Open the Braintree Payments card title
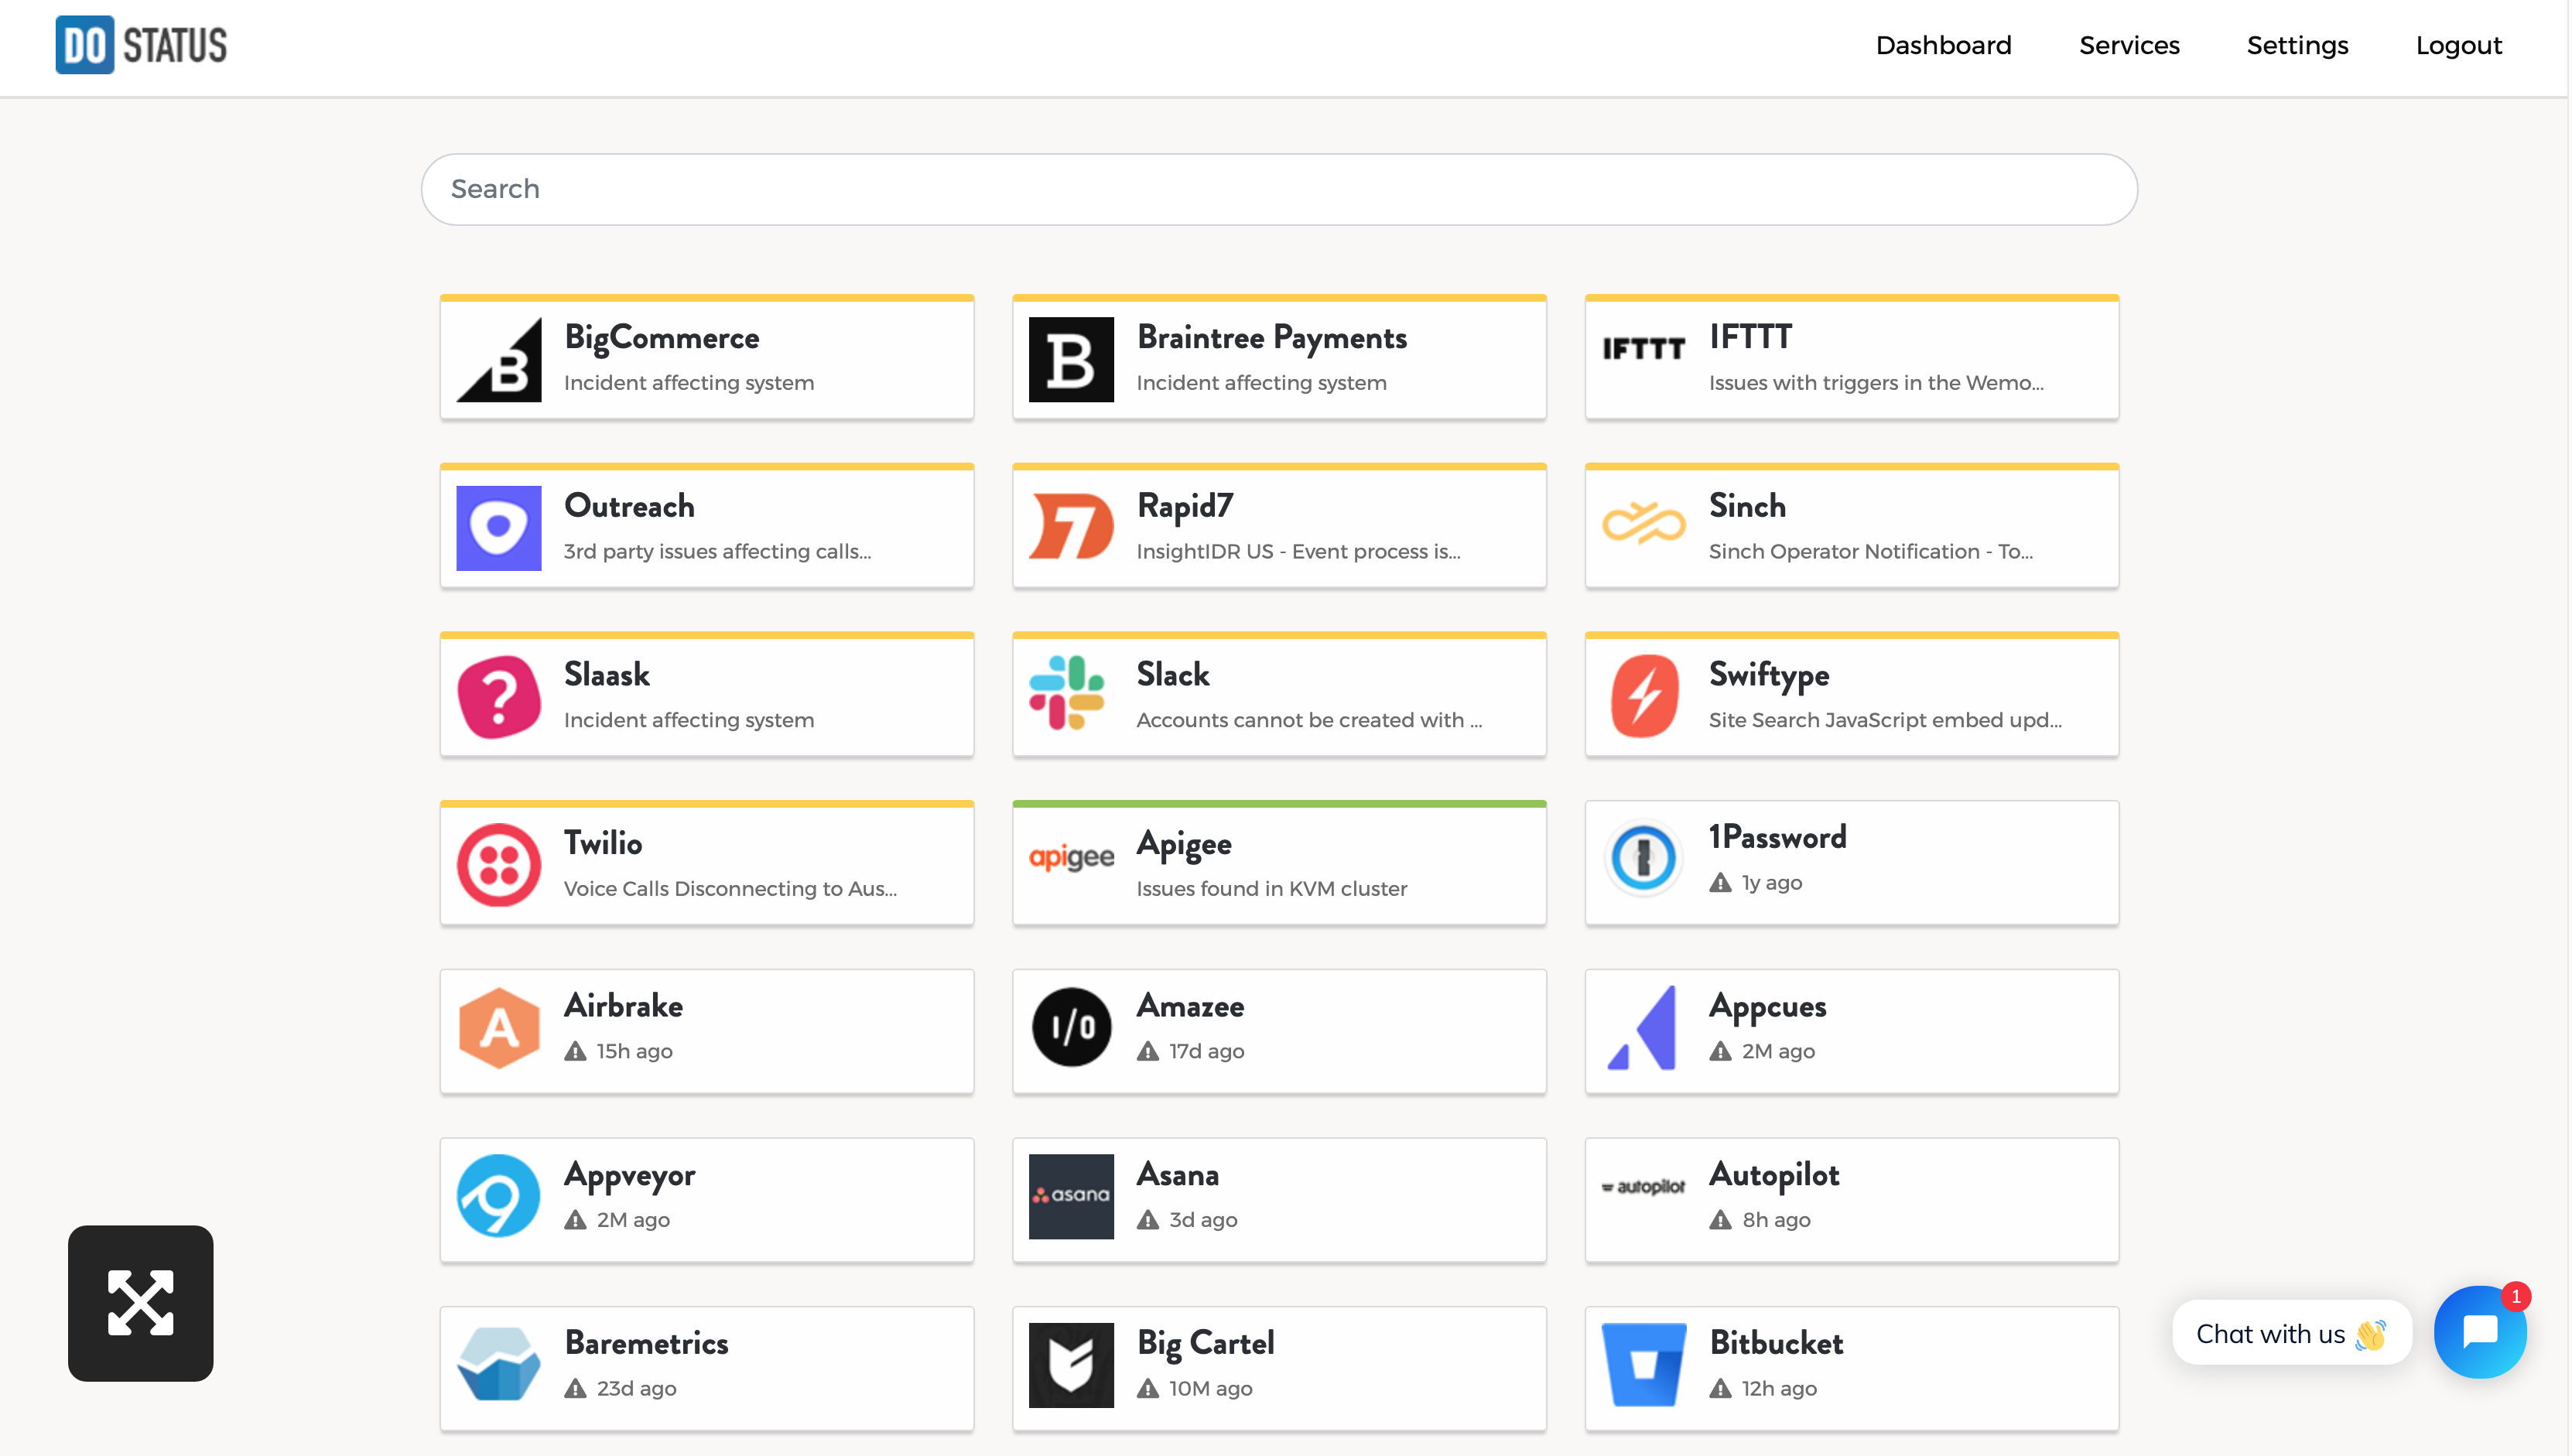The image size is (2572, 1456). [x=1271, y=338]
